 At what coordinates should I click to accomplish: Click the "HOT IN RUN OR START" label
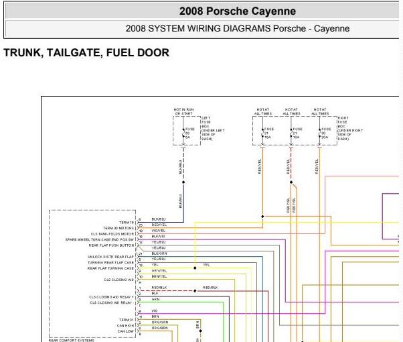pos(184,111)
